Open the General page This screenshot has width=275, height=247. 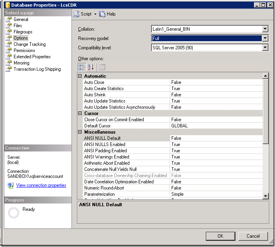coord(21,19)
